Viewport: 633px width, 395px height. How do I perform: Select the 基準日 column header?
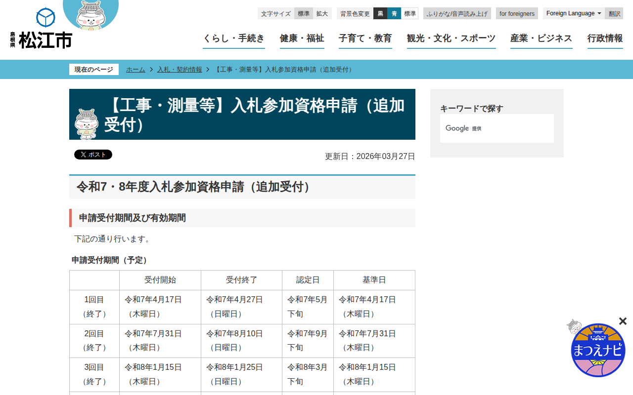click(x=374, y=280)
